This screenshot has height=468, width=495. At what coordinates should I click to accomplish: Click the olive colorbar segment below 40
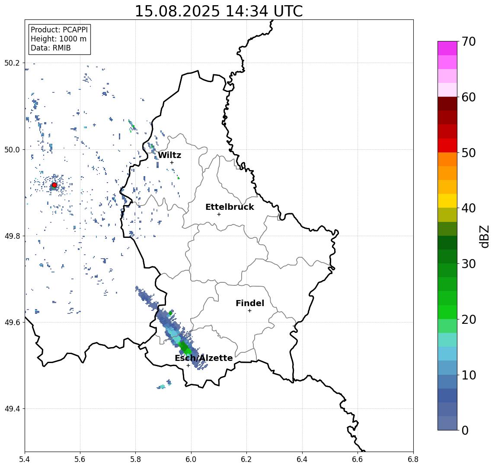click(447, 215)
